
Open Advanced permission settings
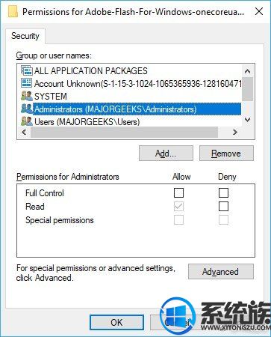coord(221,271)
